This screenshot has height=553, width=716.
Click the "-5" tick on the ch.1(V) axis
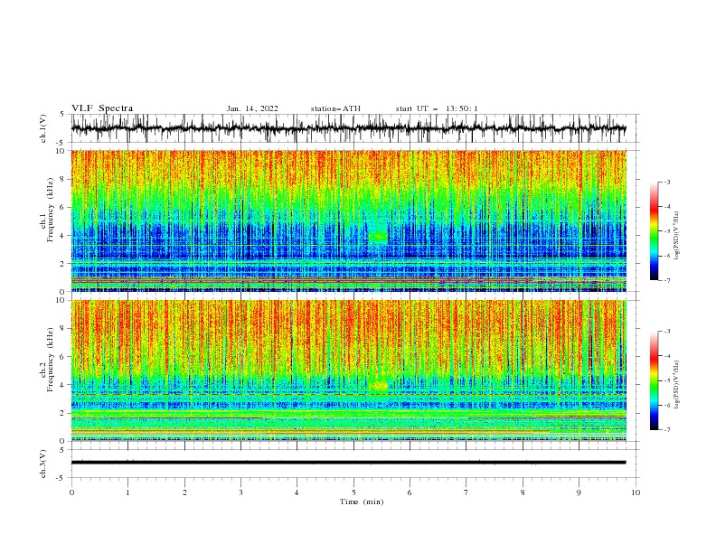tap(61, 143)
